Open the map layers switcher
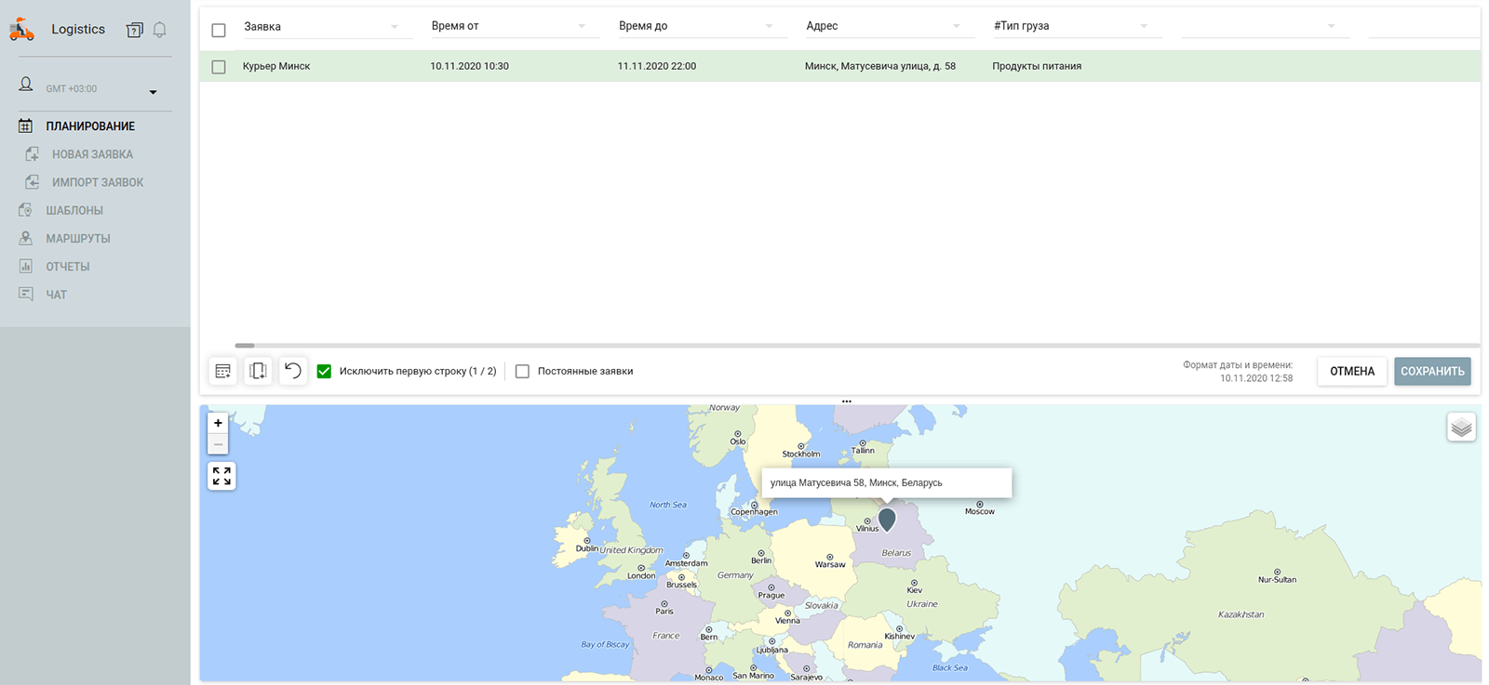The width and height of the screenshot is (1489, 685). (x=1461, y=428)
